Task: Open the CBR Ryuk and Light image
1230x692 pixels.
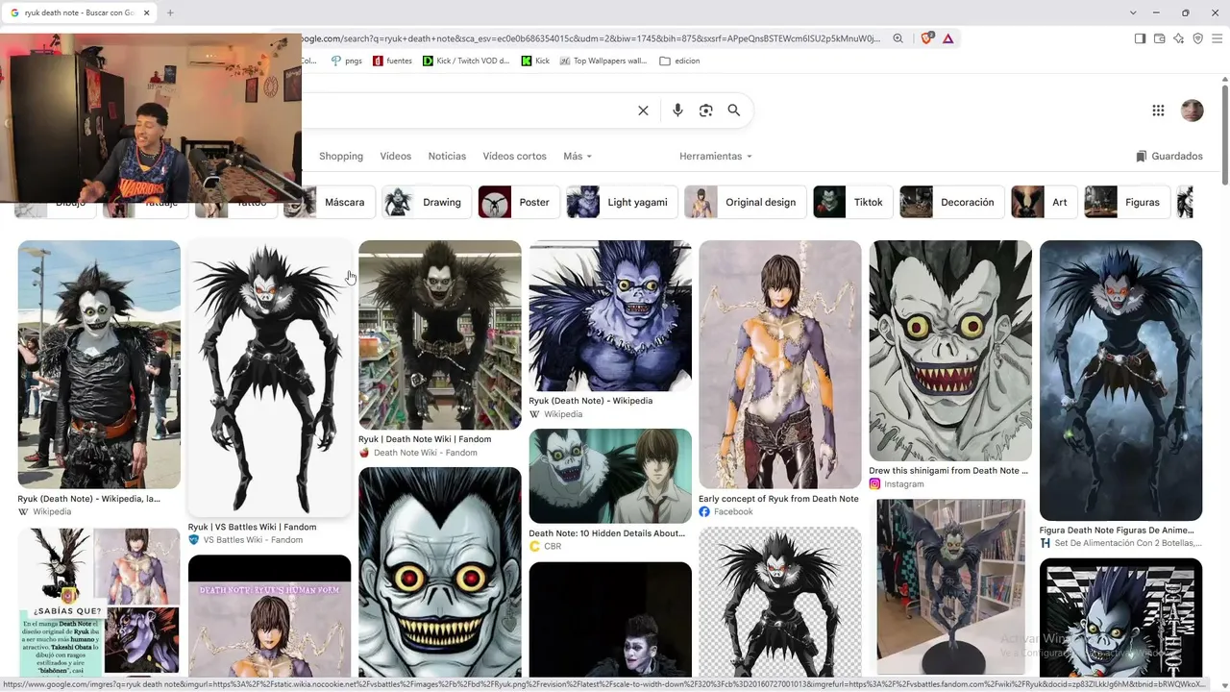Action: click(610, 476)
